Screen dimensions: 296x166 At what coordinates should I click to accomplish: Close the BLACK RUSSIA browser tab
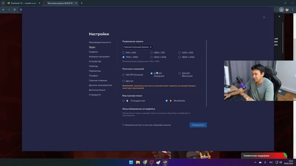(x=76, y=3)
